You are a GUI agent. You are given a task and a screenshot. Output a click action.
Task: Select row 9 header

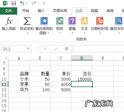pos(4,74)
